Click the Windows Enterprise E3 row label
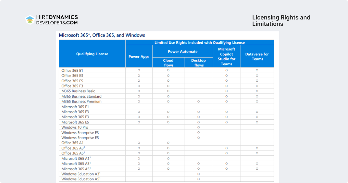The image size is (348, 183). [x=80, y=133]
